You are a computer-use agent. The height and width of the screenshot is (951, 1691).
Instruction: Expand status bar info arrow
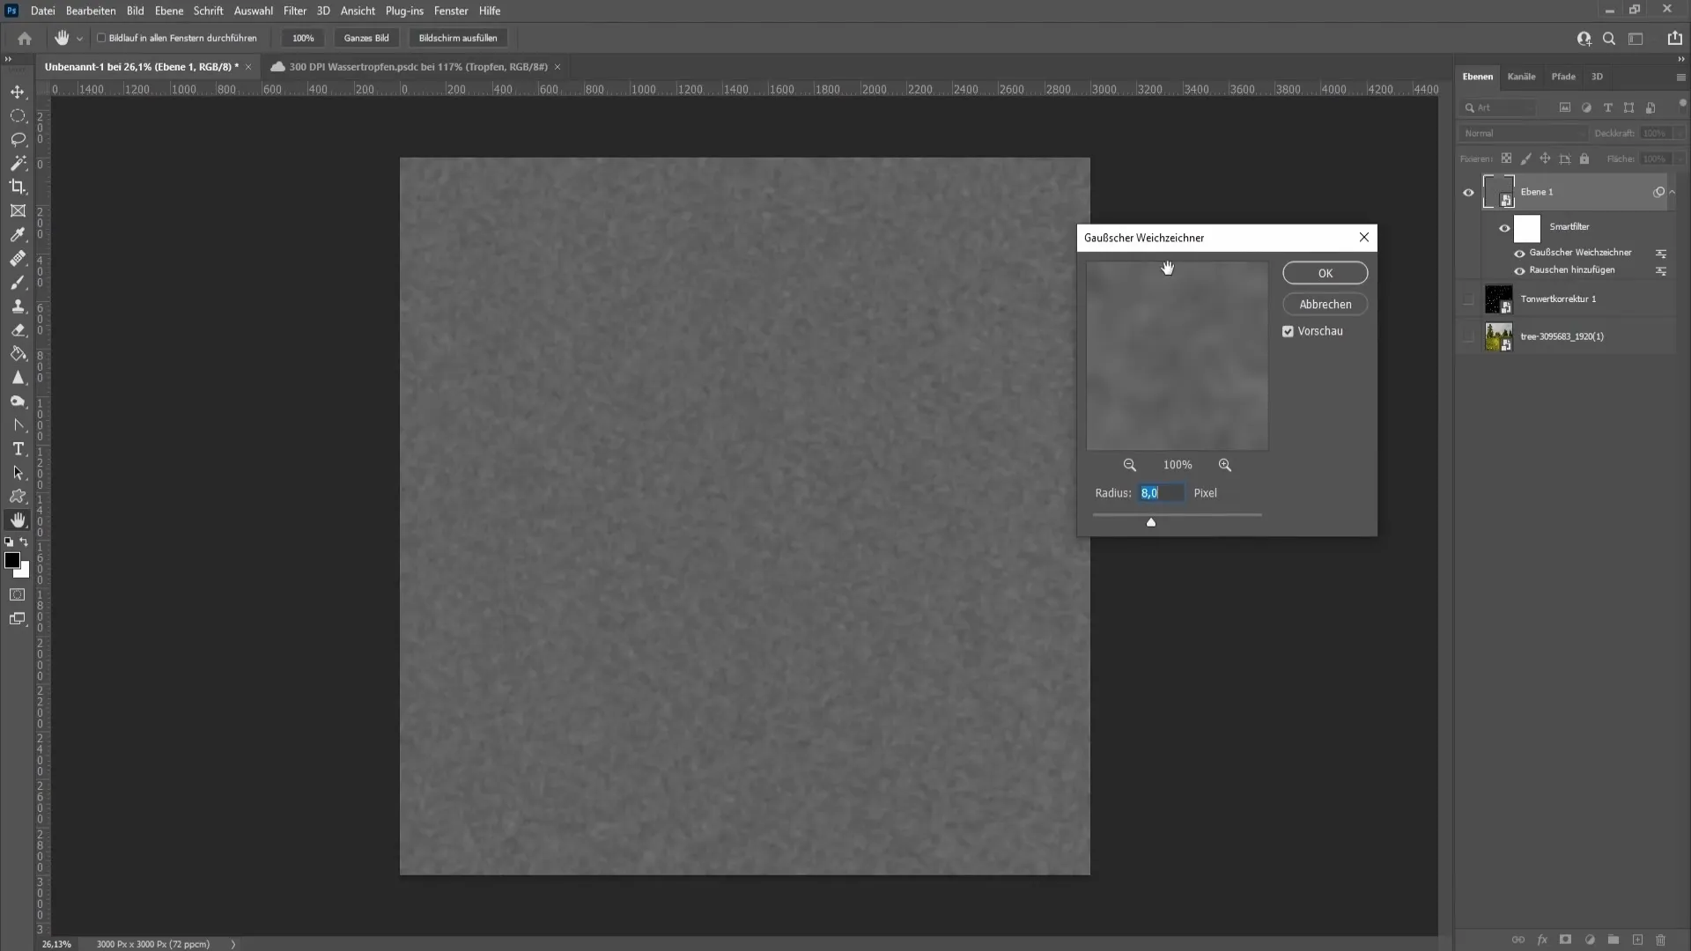tap(233, 944)
